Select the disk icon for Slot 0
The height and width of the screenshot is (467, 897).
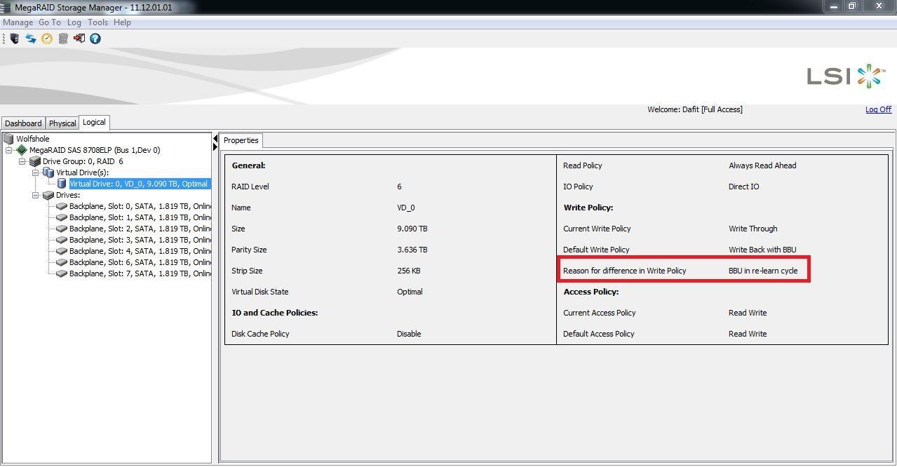(x=62, y=206)
